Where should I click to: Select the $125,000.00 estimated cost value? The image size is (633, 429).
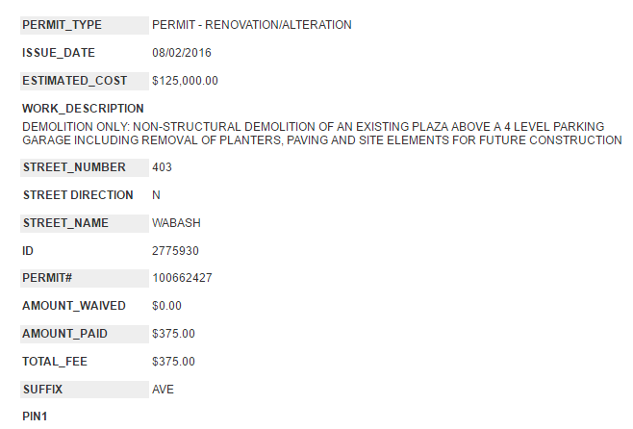(x=185, y=81)
